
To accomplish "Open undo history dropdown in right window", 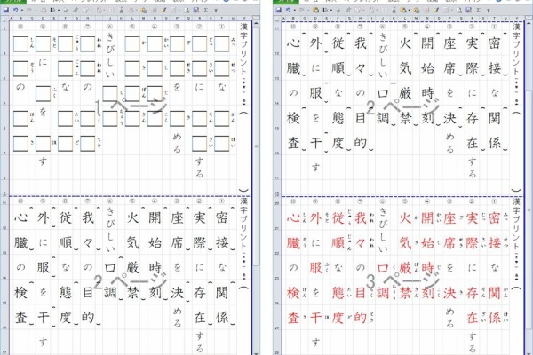I will point(293,10).
